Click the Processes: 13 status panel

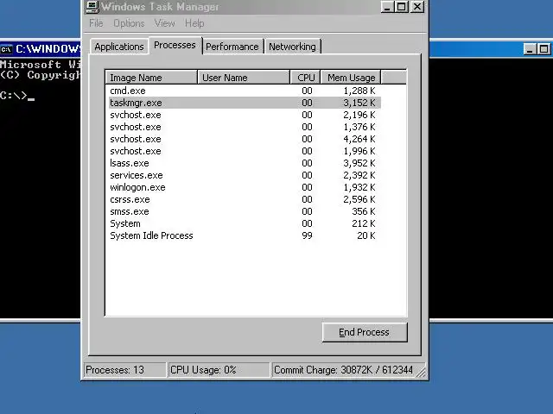[124, 370]
